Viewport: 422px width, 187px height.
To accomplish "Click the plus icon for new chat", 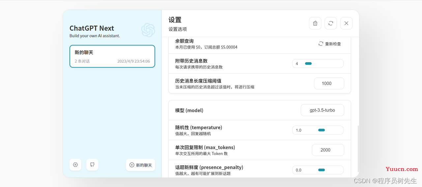I will pos(132,165).
